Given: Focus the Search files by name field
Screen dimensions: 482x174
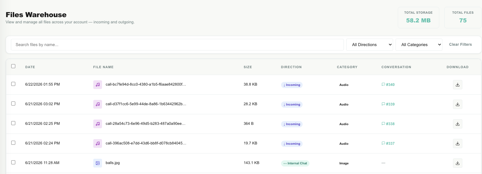Looking at the screenshot, I should pyautogui.click(x=177, y=45).
